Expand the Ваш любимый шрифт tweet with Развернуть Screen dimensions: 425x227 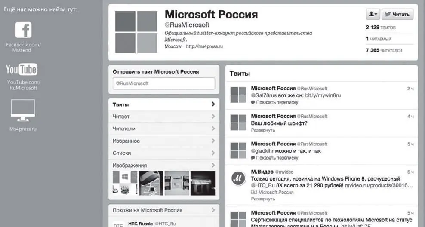263,130
